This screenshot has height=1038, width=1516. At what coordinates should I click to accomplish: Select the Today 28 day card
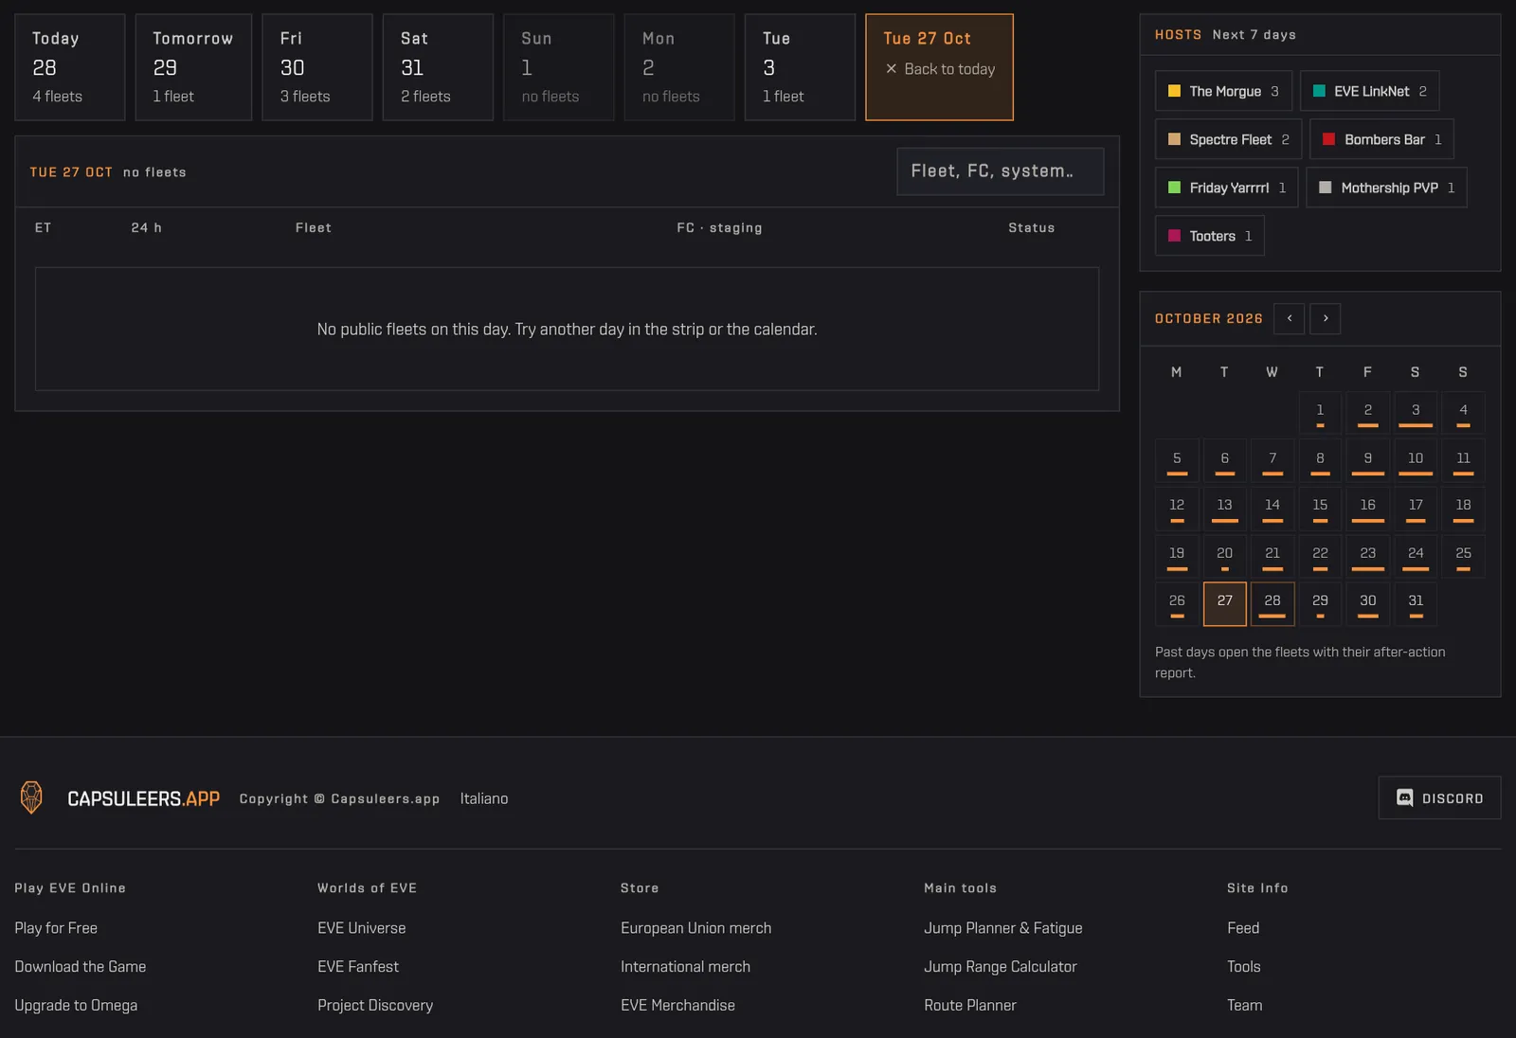point(70,67)
